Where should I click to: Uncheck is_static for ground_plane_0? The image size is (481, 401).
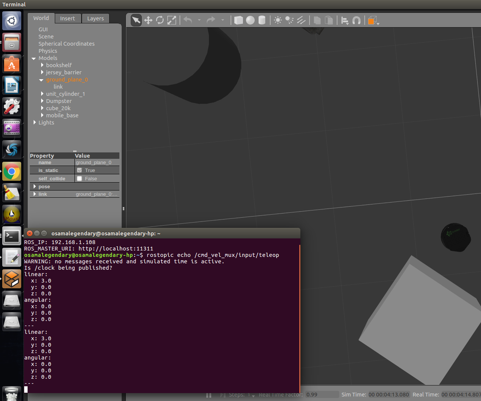click(x=79, y=170)
